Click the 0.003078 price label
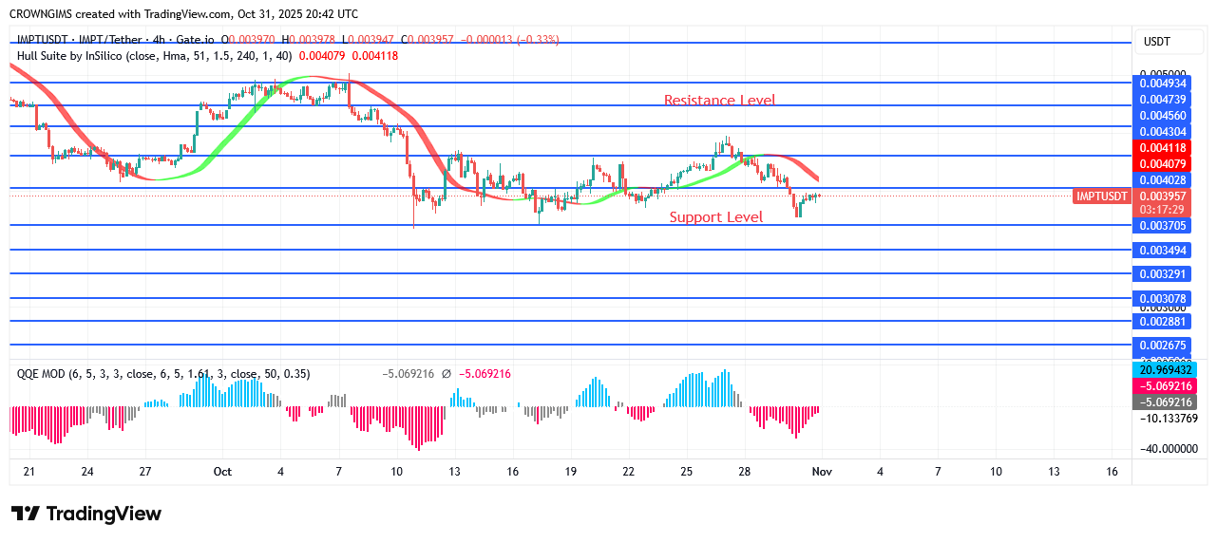This screenshot has width=1217, height=542. [x=1163, y=298]
